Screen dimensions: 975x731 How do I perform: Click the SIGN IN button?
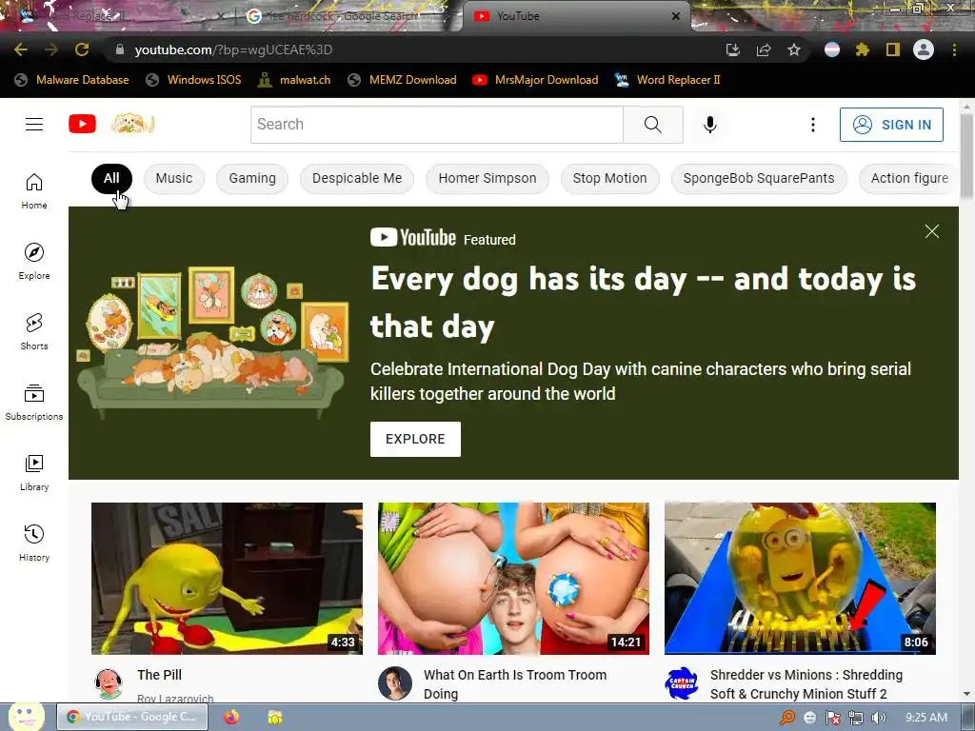(891, 125)
